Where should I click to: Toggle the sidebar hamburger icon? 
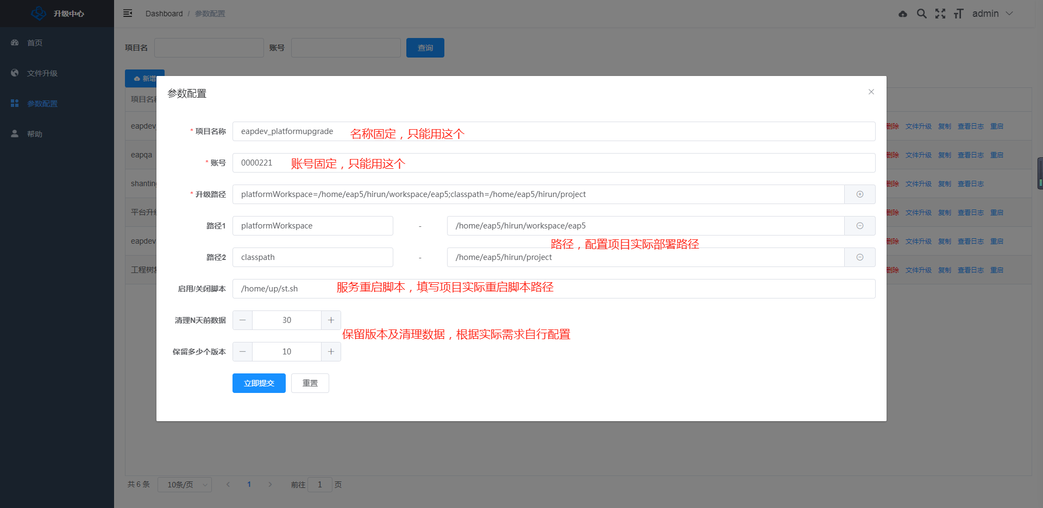click(x=128, y=14)
